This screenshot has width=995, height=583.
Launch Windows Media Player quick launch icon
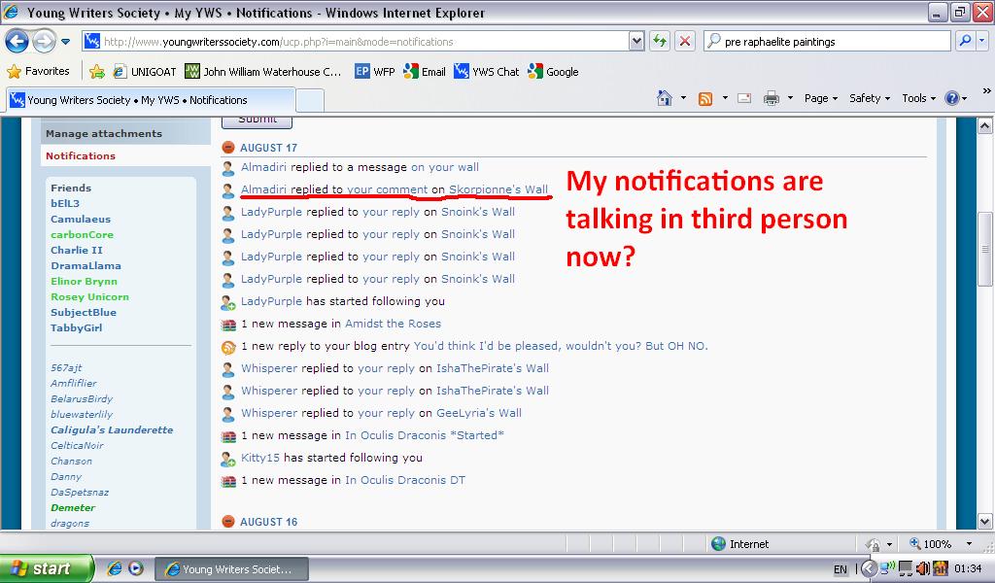(x=136, y=568)
